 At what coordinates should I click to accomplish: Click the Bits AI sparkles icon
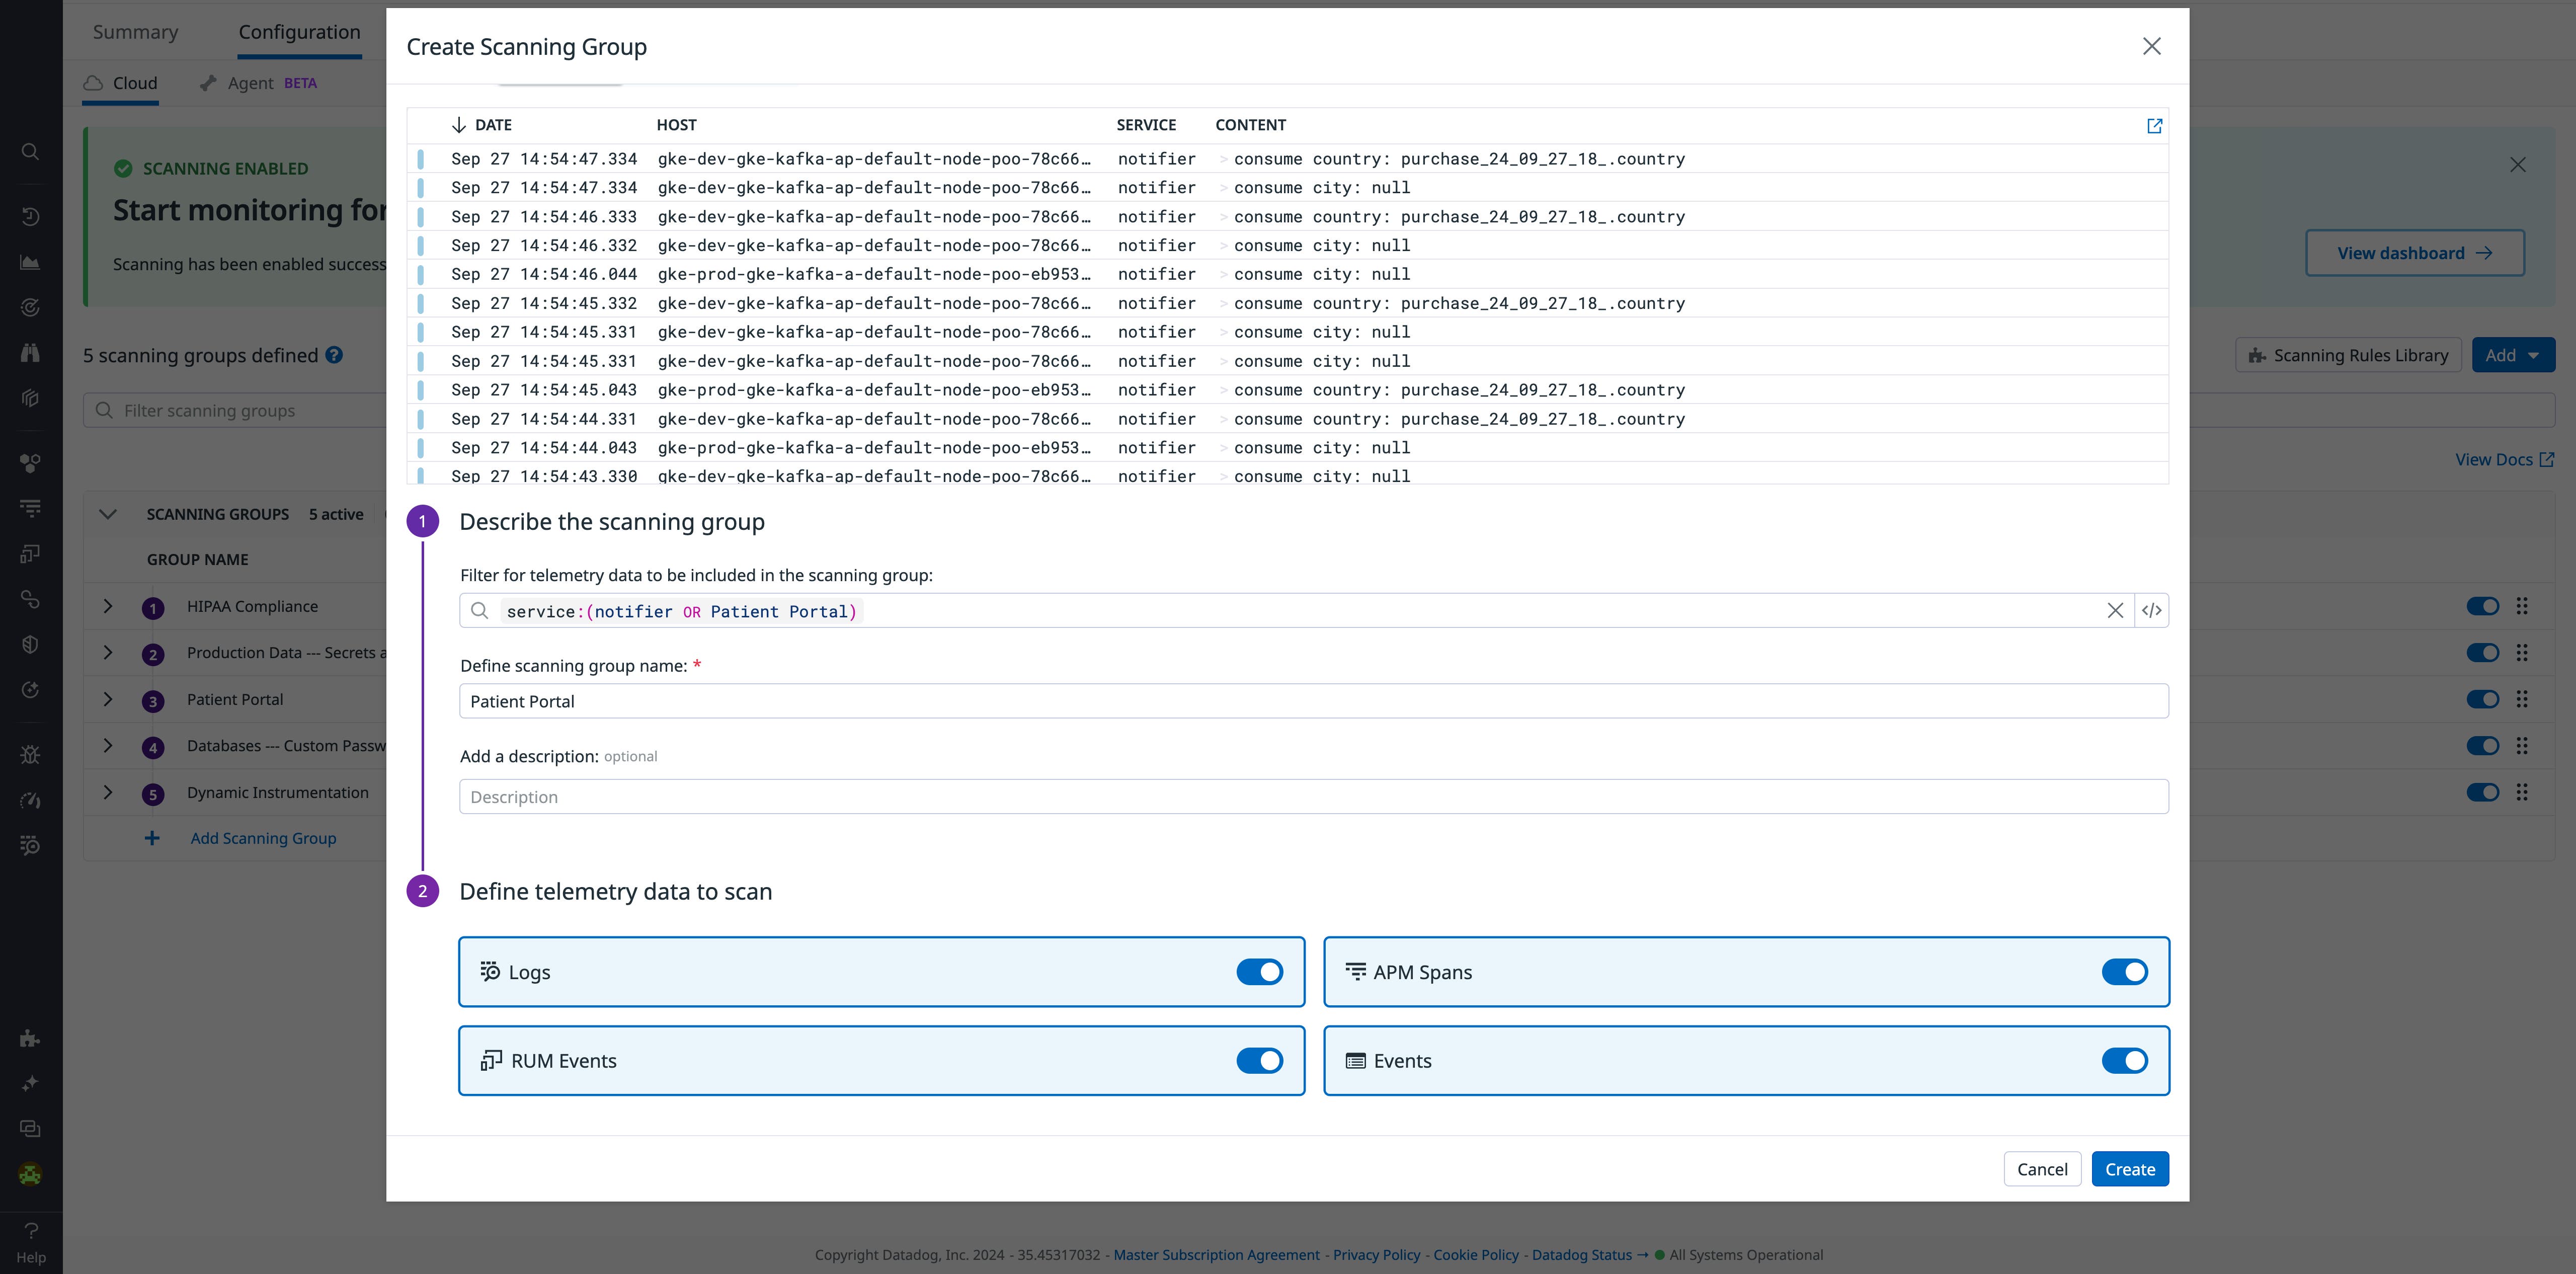[30, 1082]
